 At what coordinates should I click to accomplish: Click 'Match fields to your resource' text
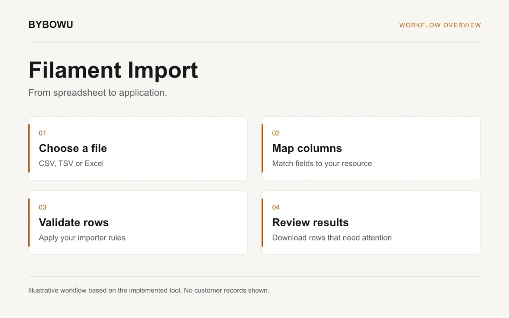click(322, 163)
